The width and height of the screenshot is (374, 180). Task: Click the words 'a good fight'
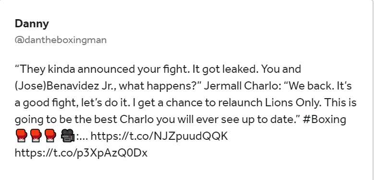[46, 103]
